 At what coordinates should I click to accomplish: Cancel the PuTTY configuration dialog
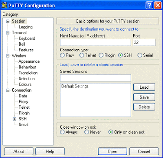144,151
